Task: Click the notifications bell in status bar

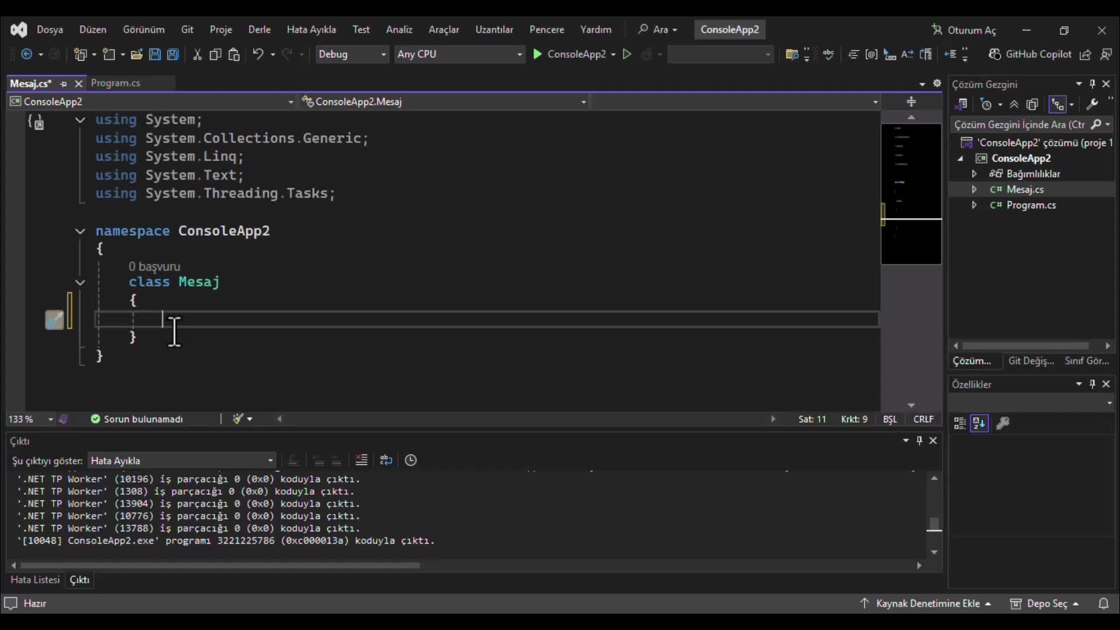Action: pyautogui.click(x=1104, y=604)
